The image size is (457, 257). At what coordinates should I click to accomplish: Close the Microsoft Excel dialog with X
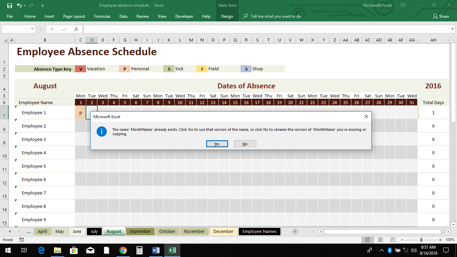[366, 116]
